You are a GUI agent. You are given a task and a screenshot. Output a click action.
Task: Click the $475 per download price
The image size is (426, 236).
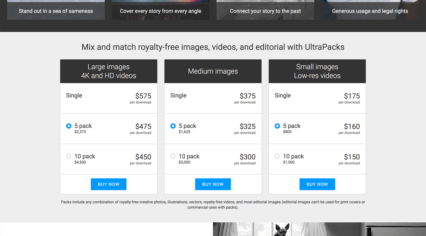tap(143, 126)
